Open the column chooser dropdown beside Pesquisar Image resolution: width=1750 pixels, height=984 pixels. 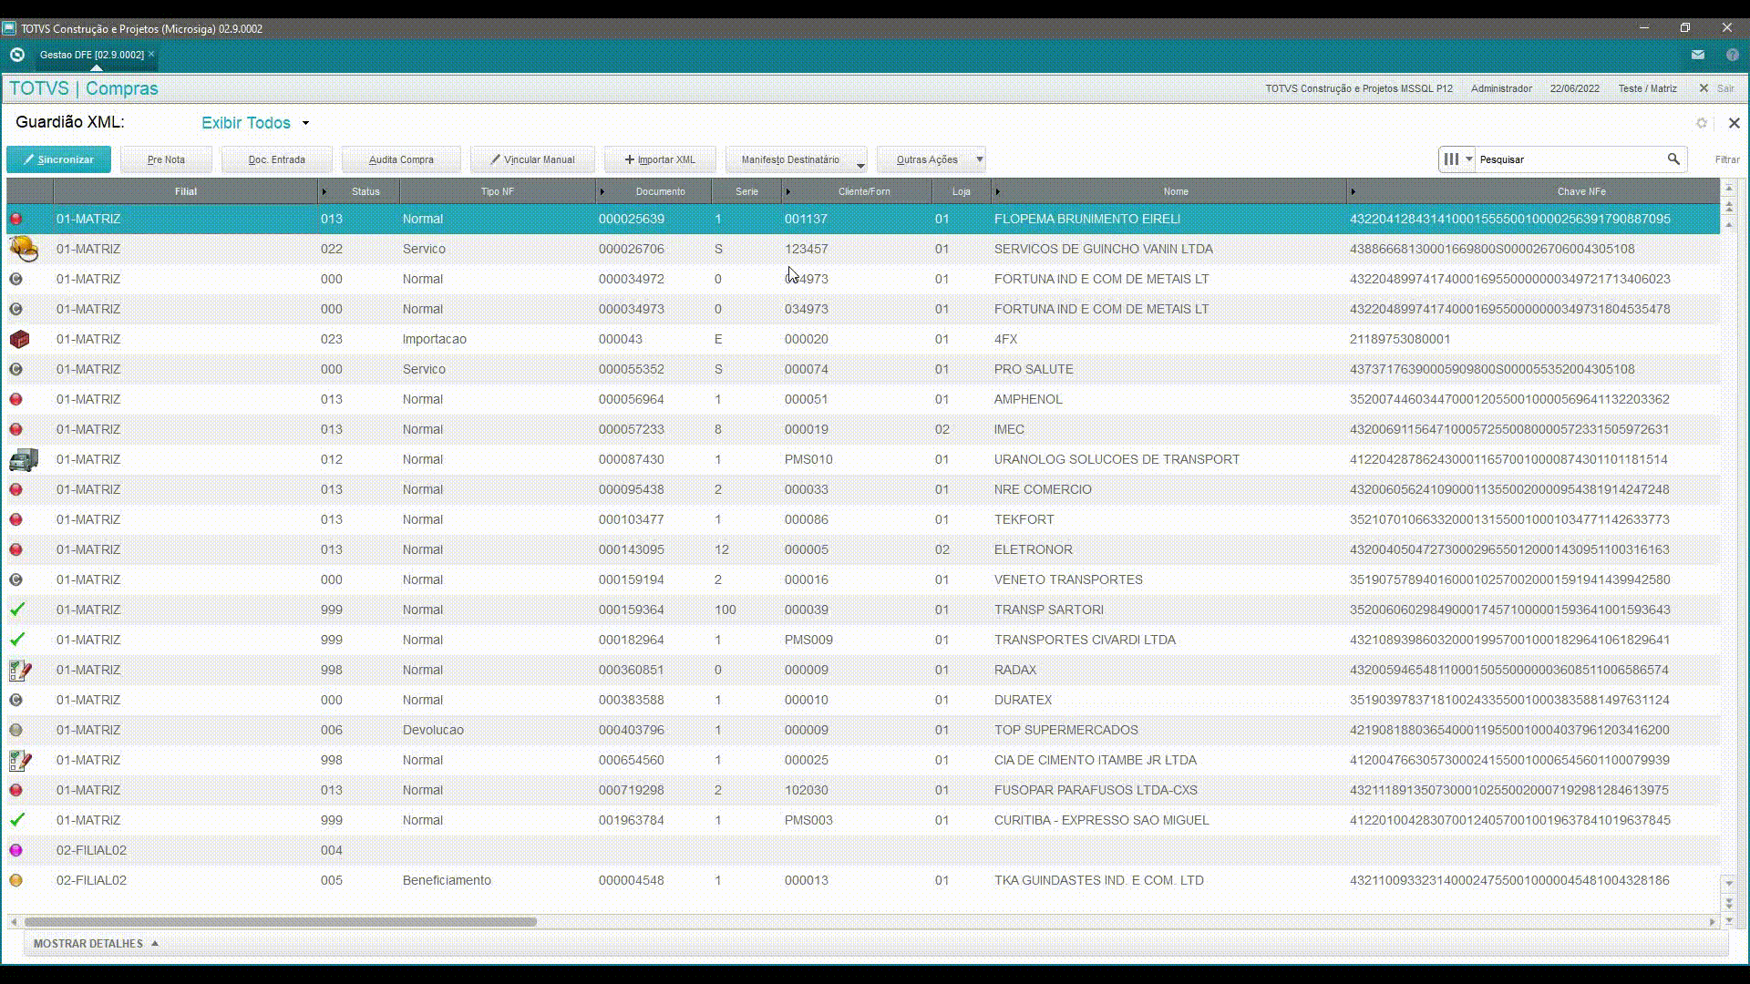pyautogui.click(x=1457, y=159)
